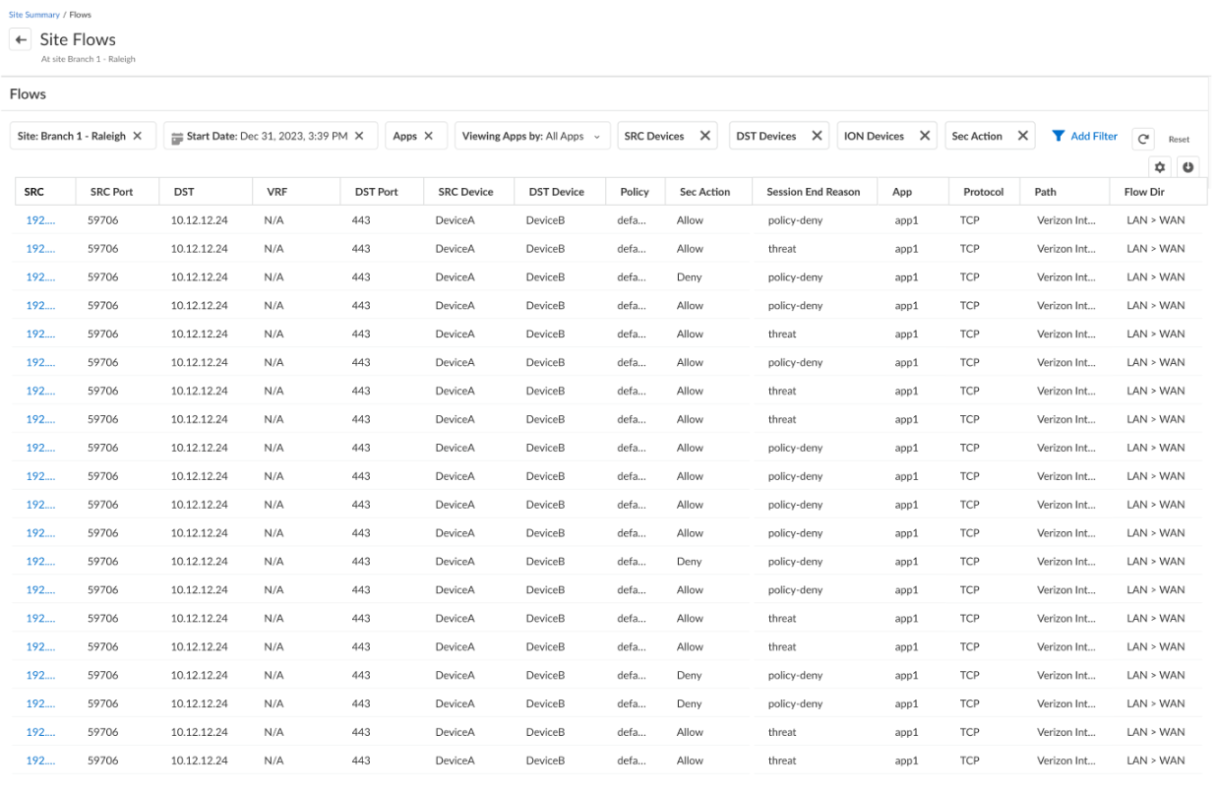
Task: Remove the SRC Devices filter
Action: pos(704,136)
